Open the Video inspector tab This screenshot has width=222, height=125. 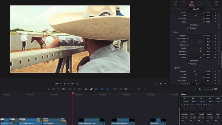[x=176, y=3]
